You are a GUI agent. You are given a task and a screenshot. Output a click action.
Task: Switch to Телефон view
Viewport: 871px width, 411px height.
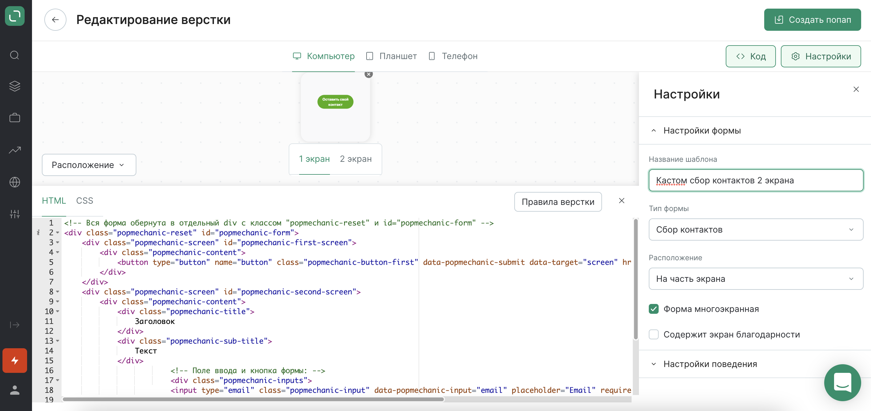pos(453,56)
